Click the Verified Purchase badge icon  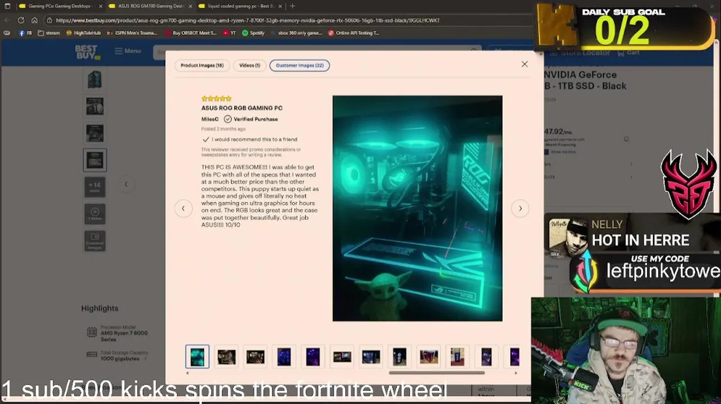pos(227,119)
